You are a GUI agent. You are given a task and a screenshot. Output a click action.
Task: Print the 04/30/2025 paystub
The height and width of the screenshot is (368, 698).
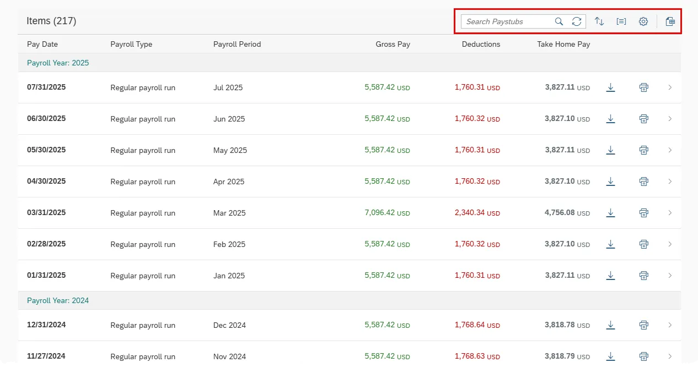pyautogui.click(x=643, y=182)
